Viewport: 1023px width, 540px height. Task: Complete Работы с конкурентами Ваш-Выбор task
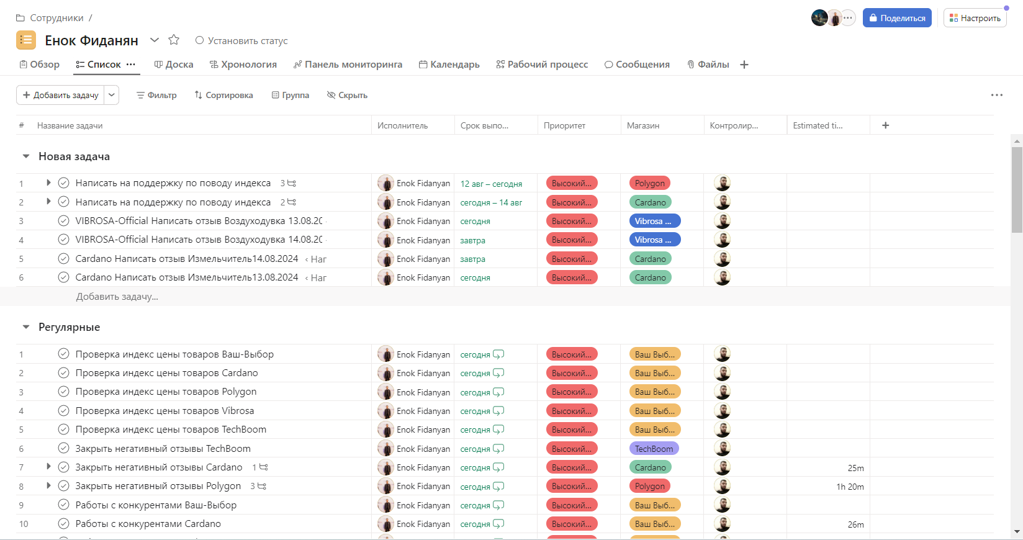[x=63, y=505]
